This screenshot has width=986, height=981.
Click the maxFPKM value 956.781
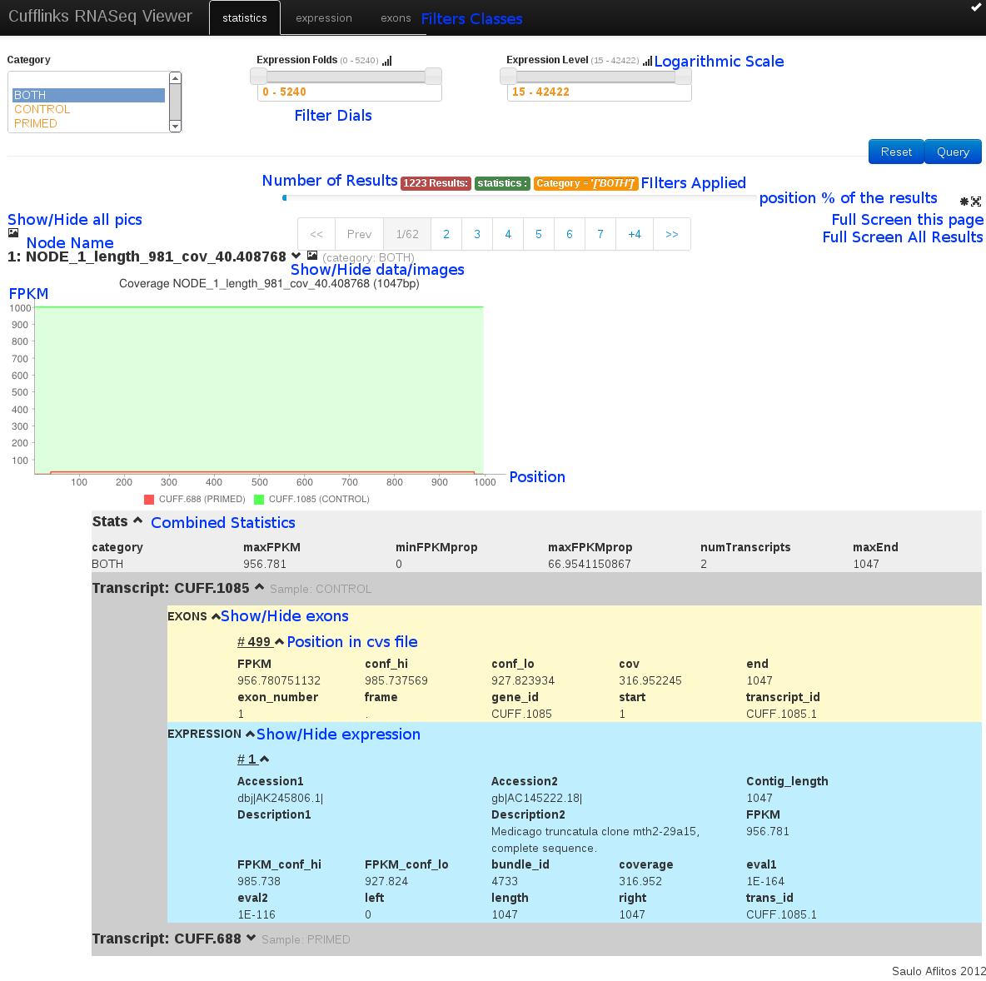click(x=265, y=564)
